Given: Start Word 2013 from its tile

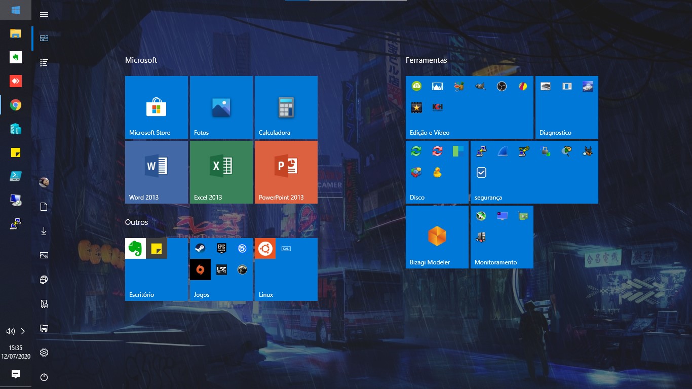Looking at the screenshot, I should [x=156, y=172].
